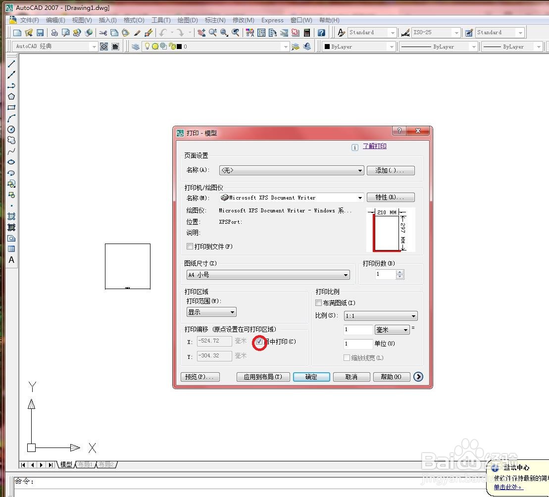Click the 特性(R) button
The image size is (549, 497).
tap(391, 198)
